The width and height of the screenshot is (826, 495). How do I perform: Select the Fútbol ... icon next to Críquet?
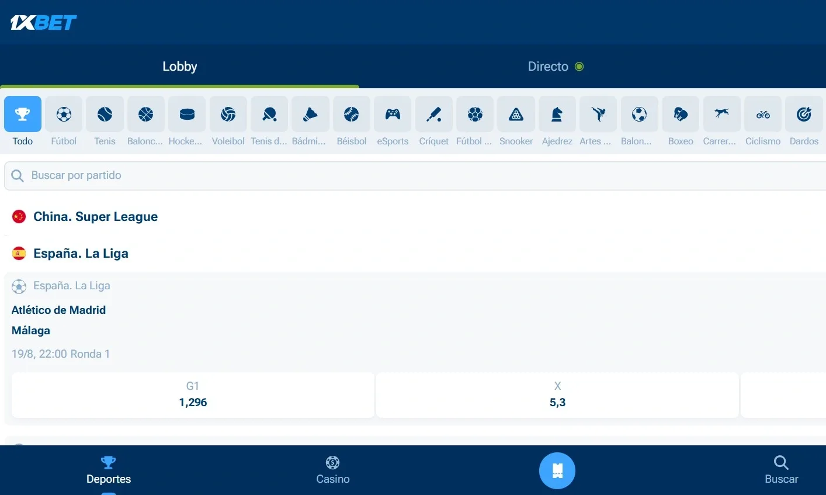click(475, 114)
